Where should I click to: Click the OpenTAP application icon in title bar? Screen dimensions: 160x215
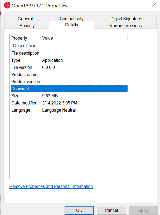(x=7, y=5)
